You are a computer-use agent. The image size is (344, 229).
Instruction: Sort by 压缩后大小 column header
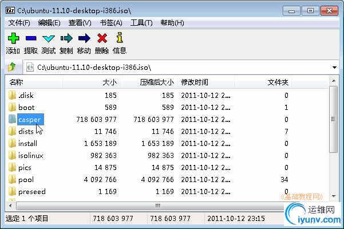coord(148,82)
